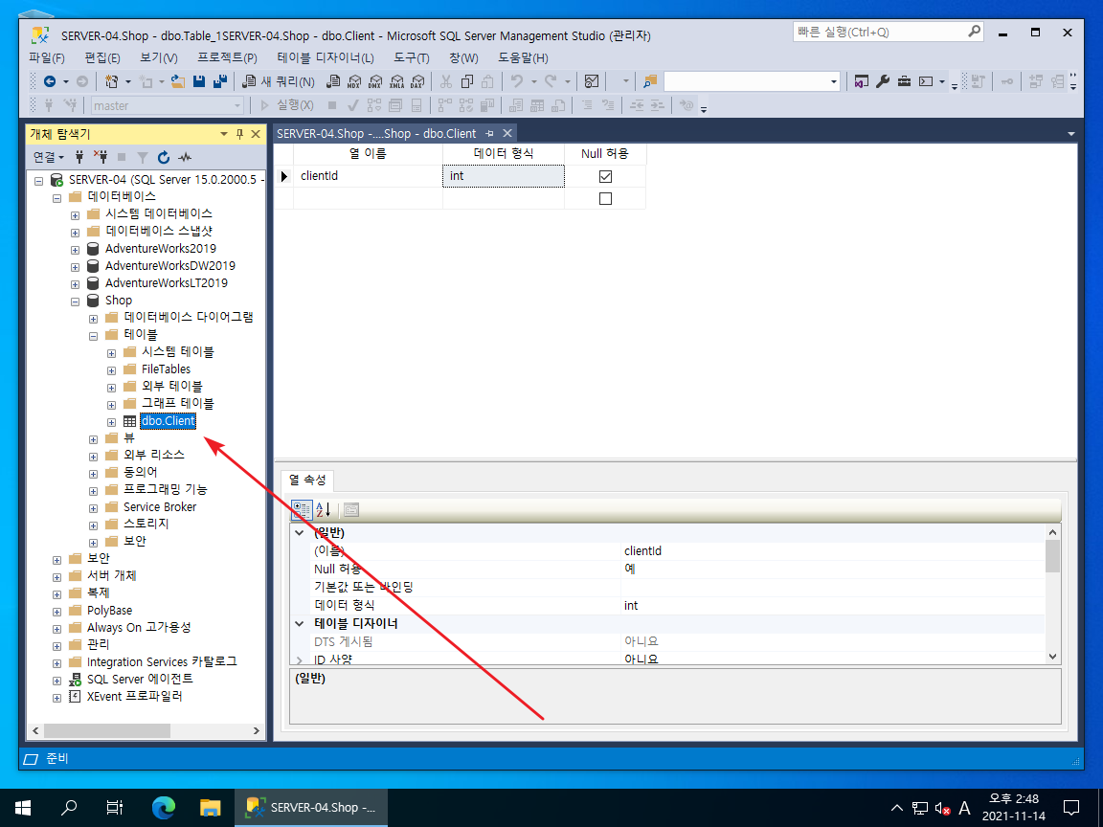This screenshot has width=1103, height=827.
Task: Open the 창(W) menu
Action: tap(463, 57)
